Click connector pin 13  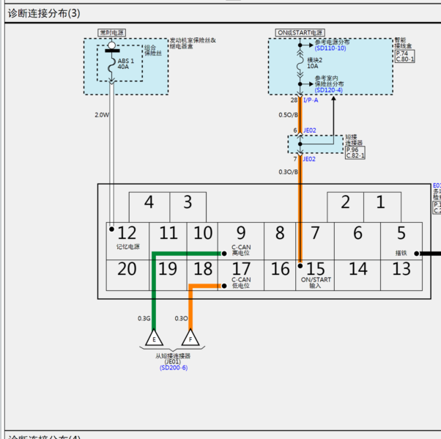point(401,276)
